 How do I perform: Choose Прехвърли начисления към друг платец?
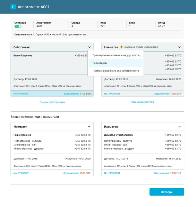click(x=116, y=55)
